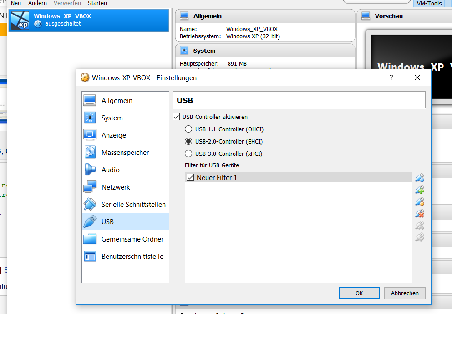
Task: Click the System section header in details
Action: pyautogui.click(x=204, y=51)
